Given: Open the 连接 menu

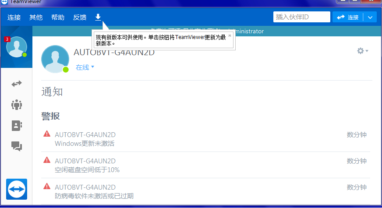Looking at the screenshot, I should pos(14,17).
